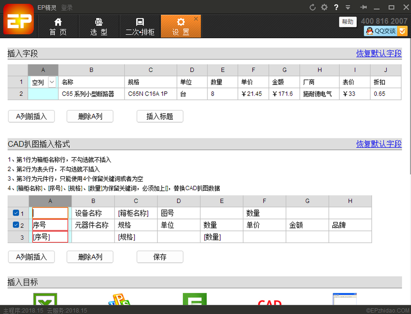Open QQ交谈 chat button
Screen dimensions: 411x314
[x=381, y=31]
